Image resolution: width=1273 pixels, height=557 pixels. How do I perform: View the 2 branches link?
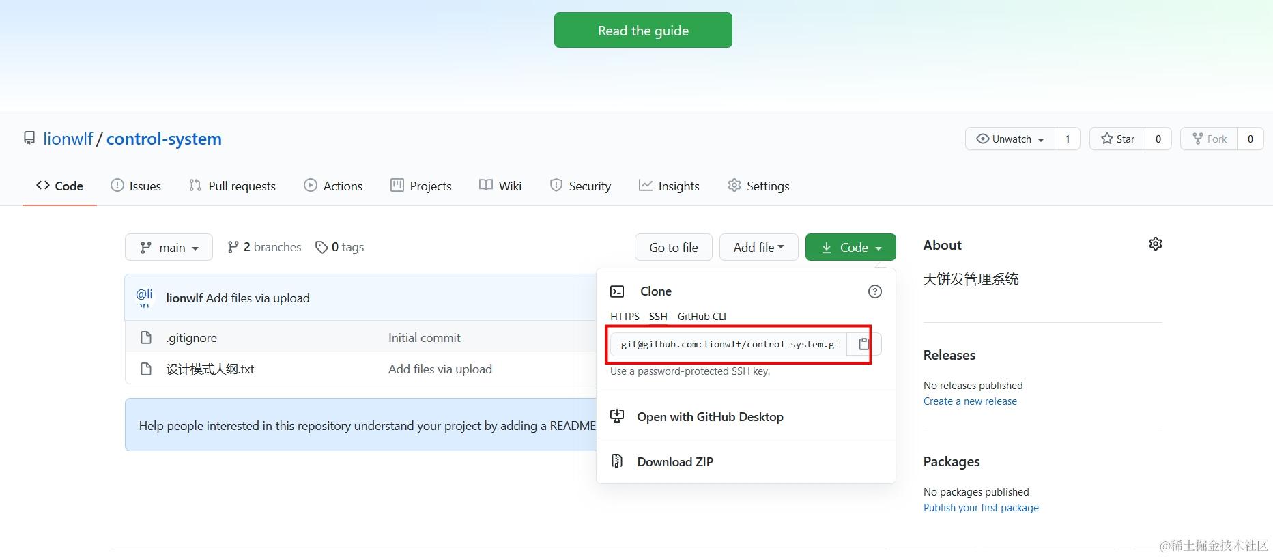tap(264, 247)
